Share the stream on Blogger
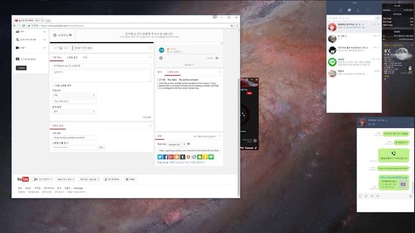Image resolution: width=415 pixels, height=233 pixels. click(177, 157)
